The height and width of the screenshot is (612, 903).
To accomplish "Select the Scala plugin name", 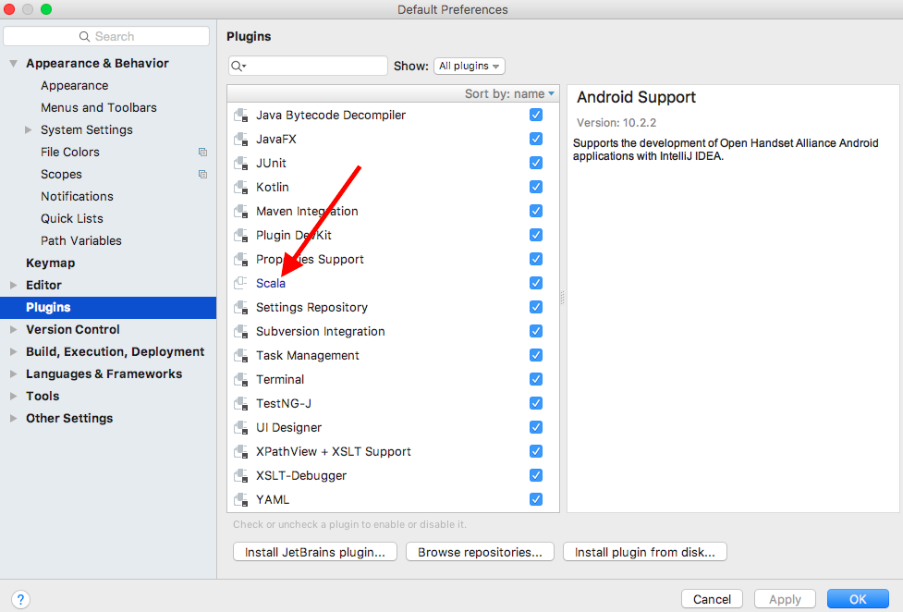I will 271,284.
